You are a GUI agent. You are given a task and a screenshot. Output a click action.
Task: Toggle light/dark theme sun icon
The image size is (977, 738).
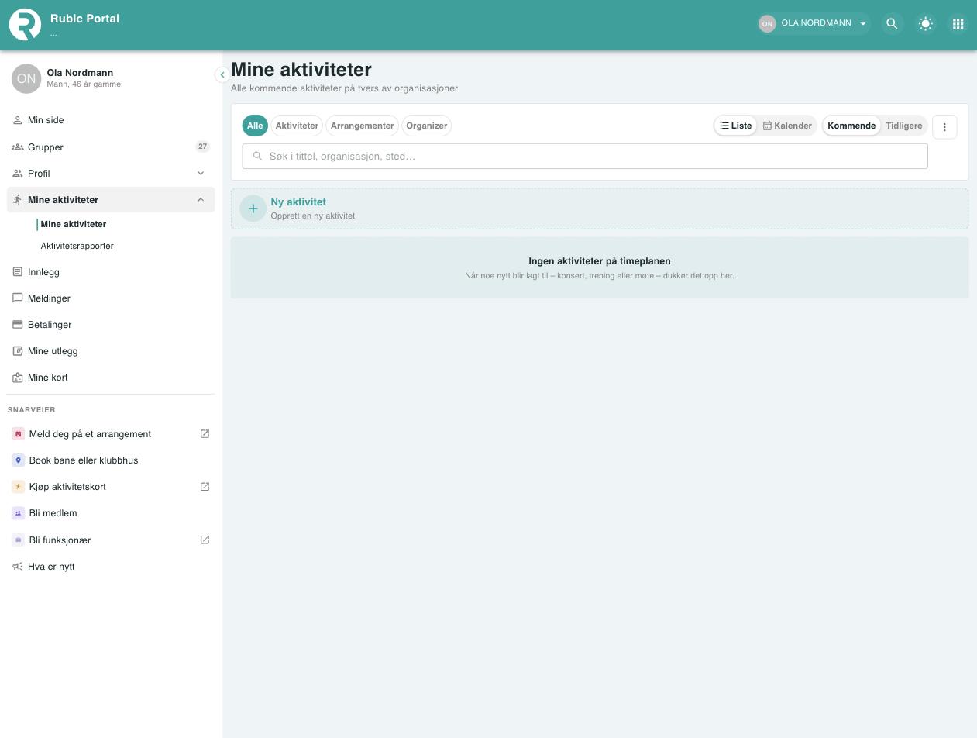pos(925,24)
